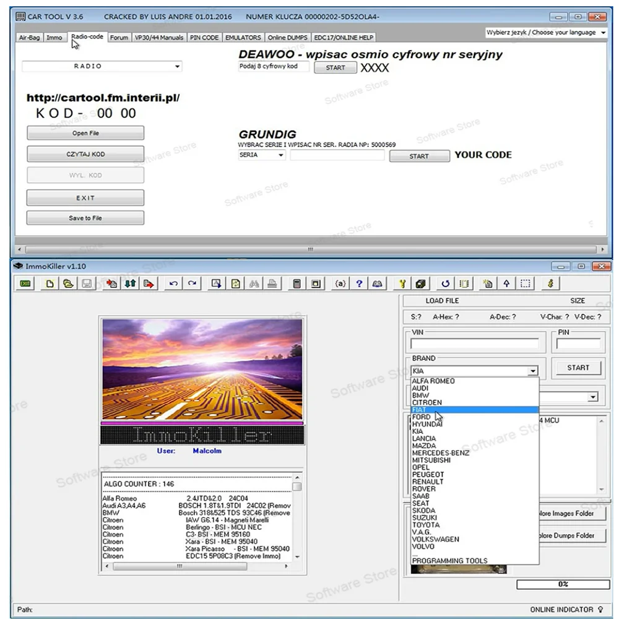Select FORD from the brand list
Viewport: 619px width, 619px height.
(475, 417)
